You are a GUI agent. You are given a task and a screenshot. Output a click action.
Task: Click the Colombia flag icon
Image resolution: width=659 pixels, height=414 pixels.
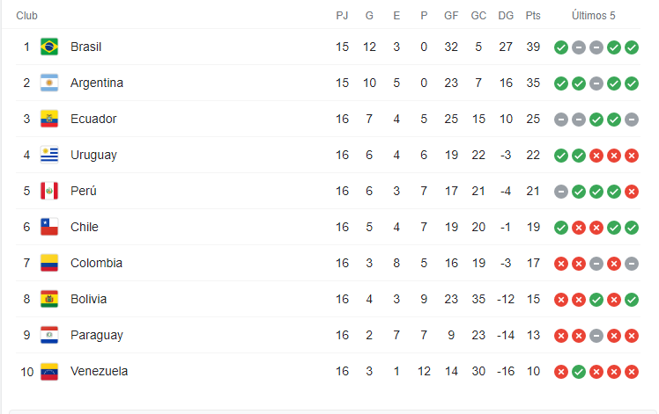49,263
